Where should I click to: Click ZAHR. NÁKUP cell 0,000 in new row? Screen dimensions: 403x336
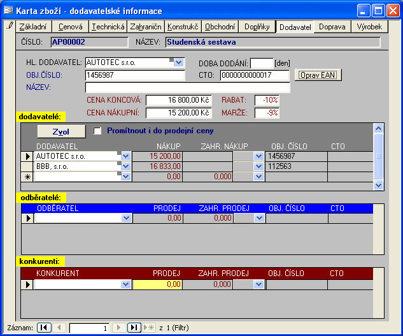[208, 177]
